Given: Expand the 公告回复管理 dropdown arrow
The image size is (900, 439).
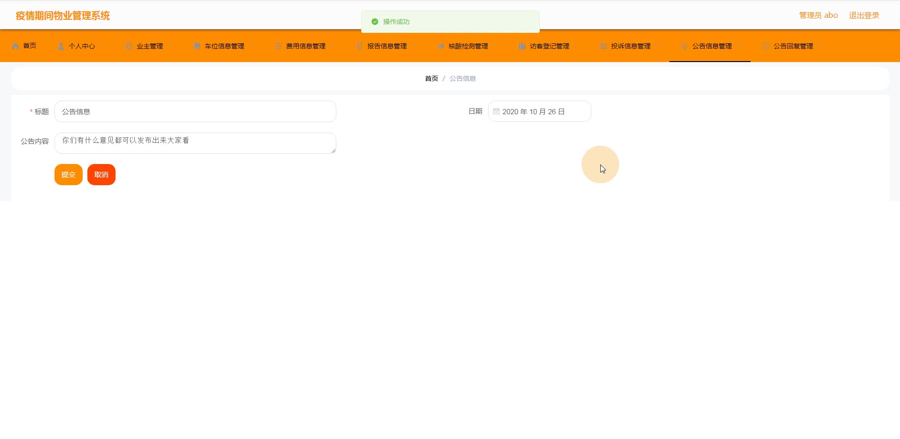Looking at the screenshot, I should coord(820,46).
